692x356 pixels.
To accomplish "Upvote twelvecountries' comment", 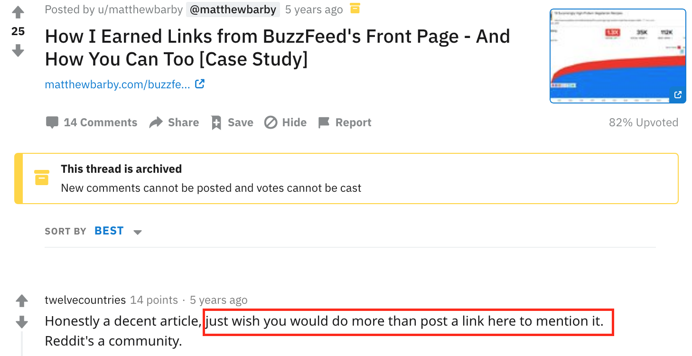I will 22,300.
